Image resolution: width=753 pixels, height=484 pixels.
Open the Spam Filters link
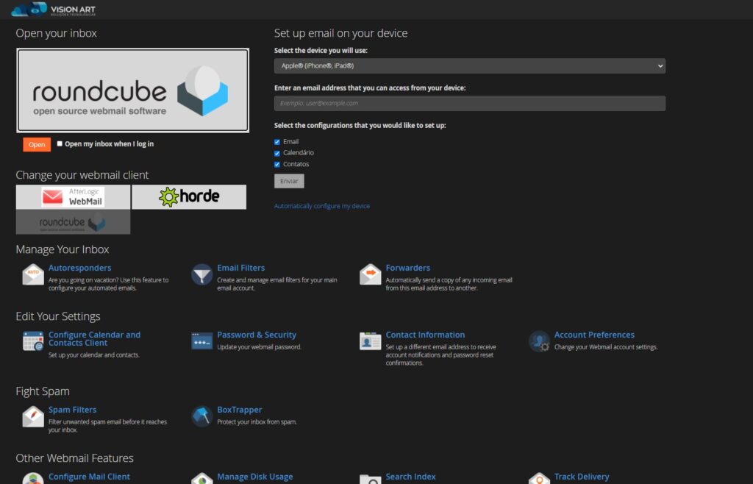tap(73, 410)
